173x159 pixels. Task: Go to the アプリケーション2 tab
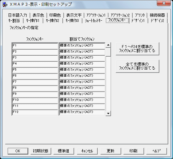pyautogui.click(x=120, y=15)
